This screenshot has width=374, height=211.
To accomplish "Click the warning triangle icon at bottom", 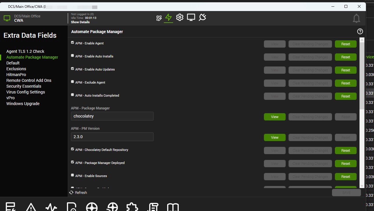I will point(31,207).
